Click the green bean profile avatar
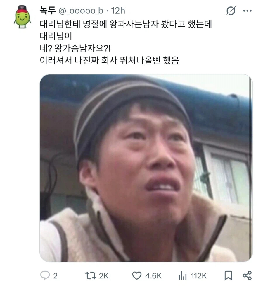Screen dimensions: 263x286 coord(23,17)
